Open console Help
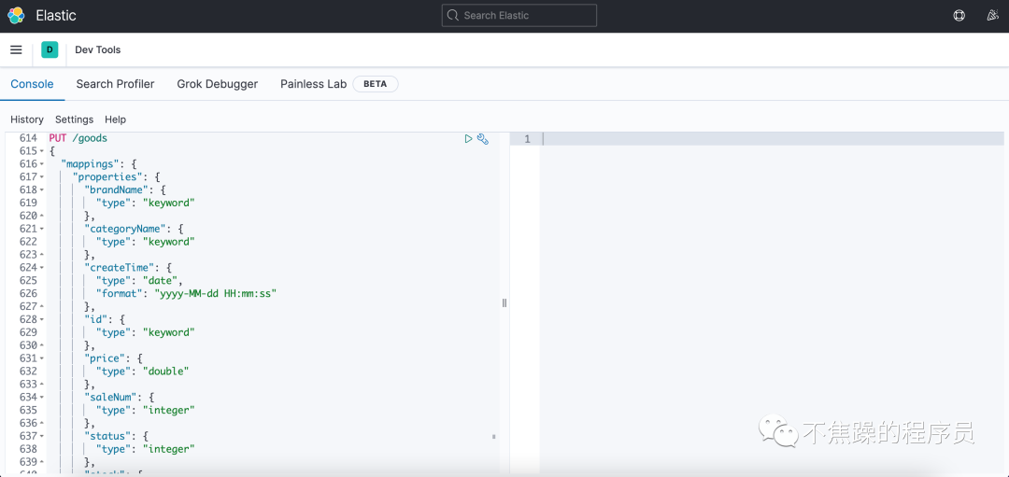 pyautogui.click(x=115, y=119)
